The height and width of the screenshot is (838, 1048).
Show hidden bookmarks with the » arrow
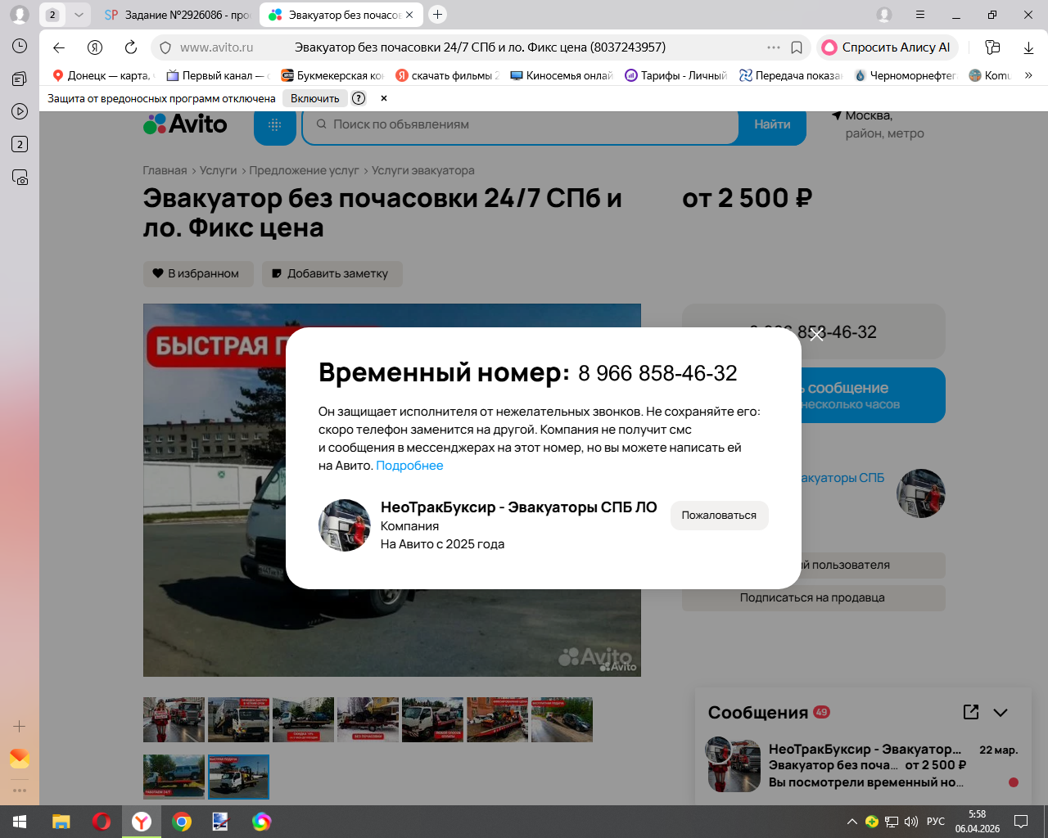(x=1028, y=75)
